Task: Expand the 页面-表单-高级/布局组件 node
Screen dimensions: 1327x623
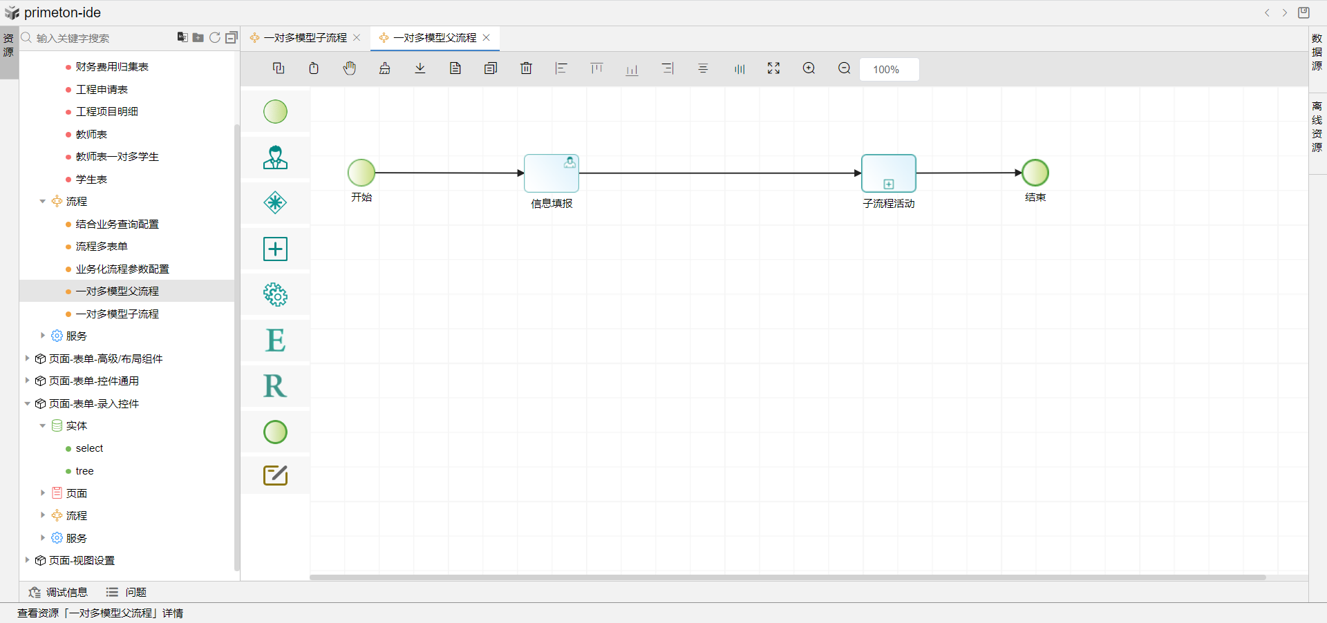Action: (x=28, y=358)
